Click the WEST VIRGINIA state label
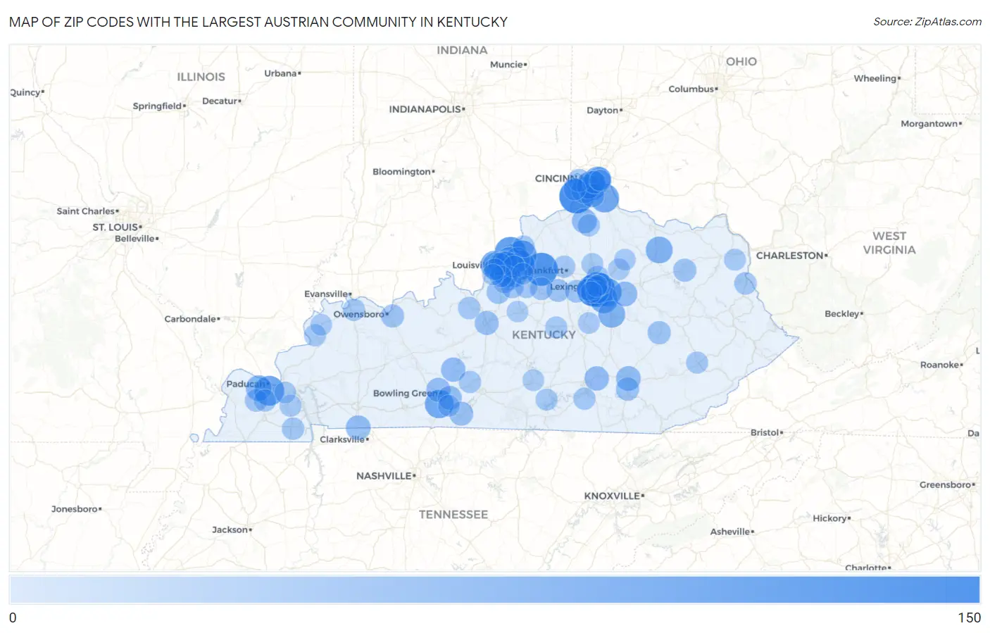The width and height of the screenshot is (990, 633). pyautogui.click(x=889, y=243)
